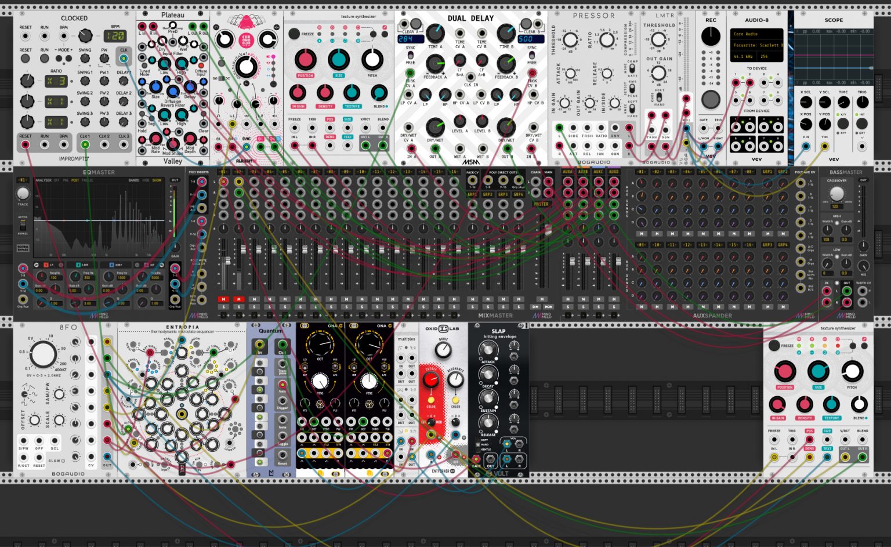Click FREEZE button on the top texture synthesizer
The image size is (891, 547).
pyautogui.click(x=295, y=34)
